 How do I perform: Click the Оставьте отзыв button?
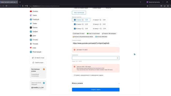(38, 58)
